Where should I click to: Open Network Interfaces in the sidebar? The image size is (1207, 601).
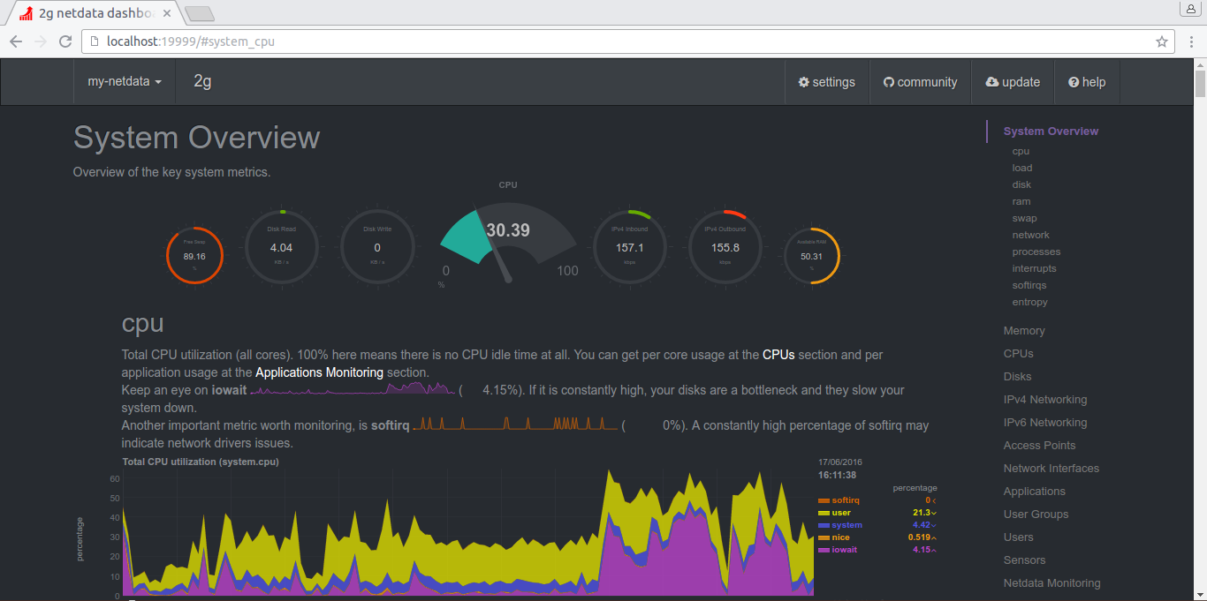(x=1051, y=469)
